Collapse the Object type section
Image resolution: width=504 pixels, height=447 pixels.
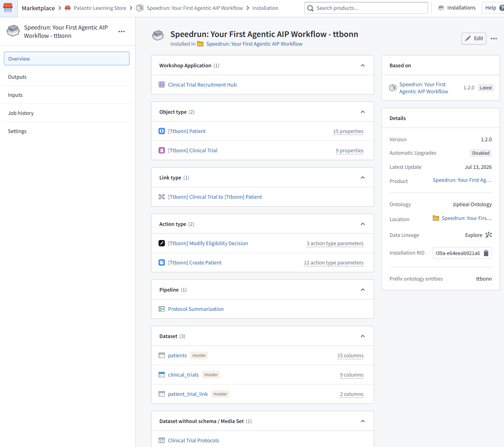point(363,112)
